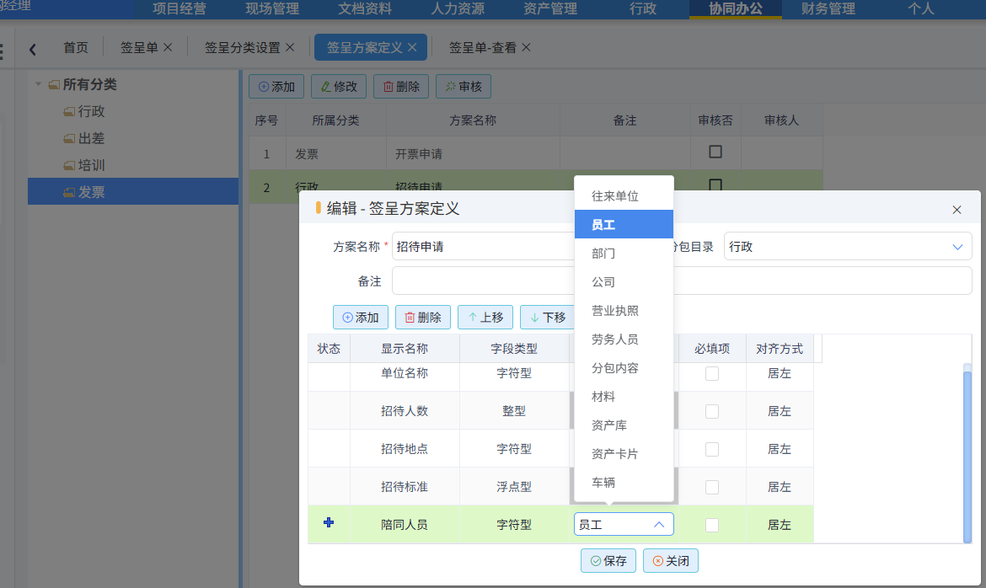This screenshot has width=986, height=588.
Task: Click the folder icon beside 所有分类
Action: tap(54, 84)
